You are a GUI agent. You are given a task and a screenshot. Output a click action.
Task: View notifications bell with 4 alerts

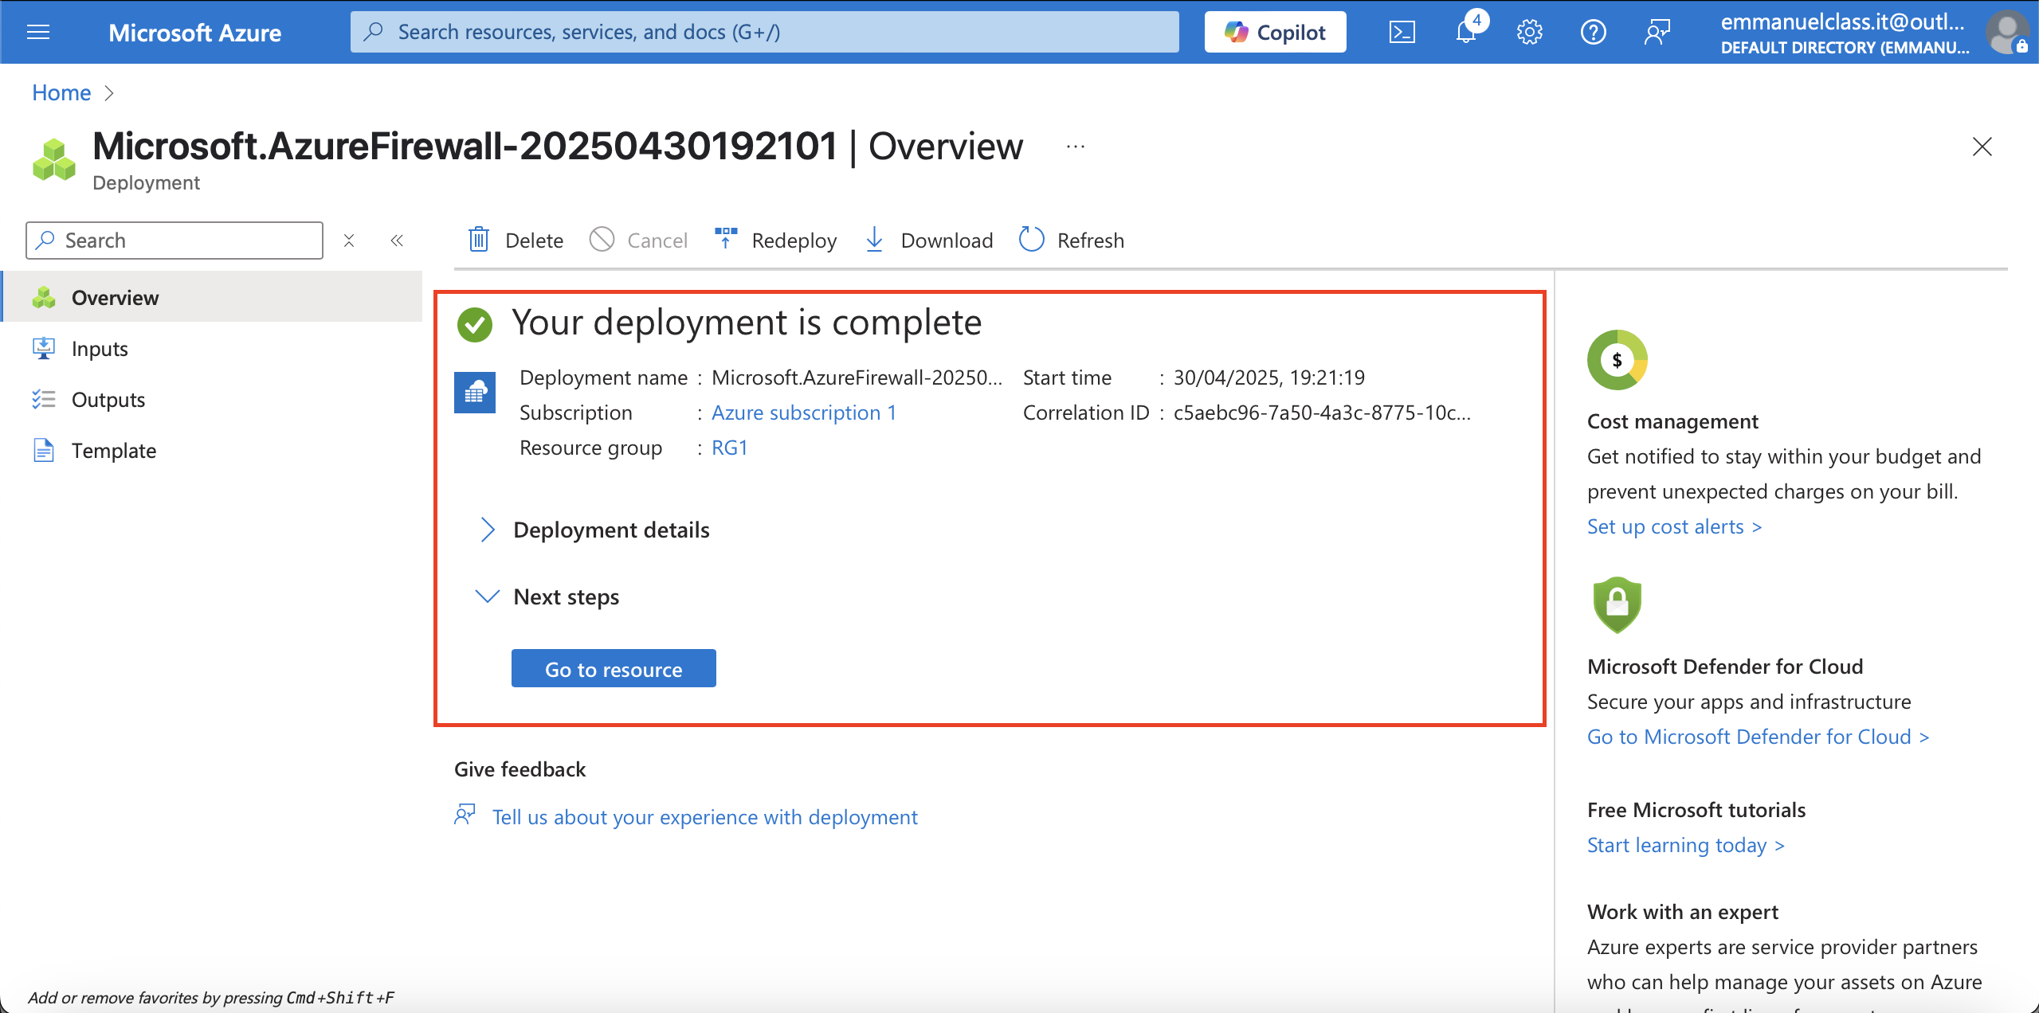(x=1468, y=30)
